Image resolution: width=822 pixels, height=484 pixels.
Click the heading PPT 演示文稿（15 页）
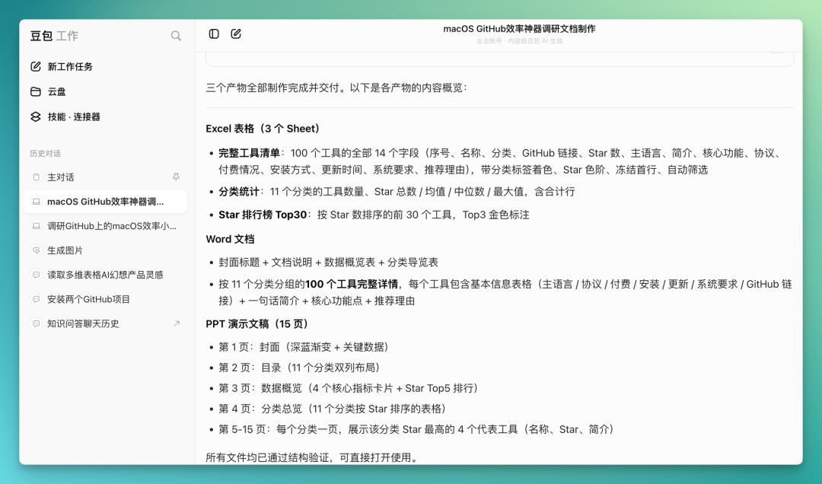pyautogui.click(x=257, y=324)
